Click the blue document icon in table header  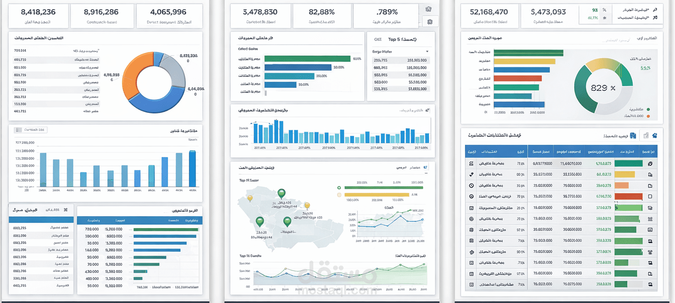(x=633, y=135)
